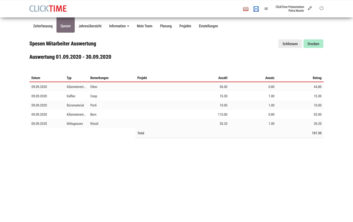Click the quantity 35.20 in Rössli row
The width and height of the screenshot is (353, 222).
[224, 124]
